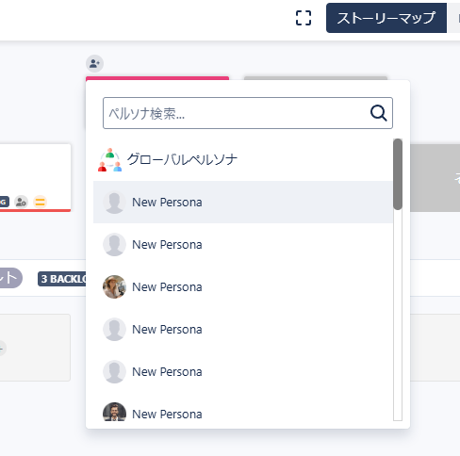Viewport: 460px width, 456px height.
Task: Click the purple pill label ending in ト
Action: coord(10,278)
